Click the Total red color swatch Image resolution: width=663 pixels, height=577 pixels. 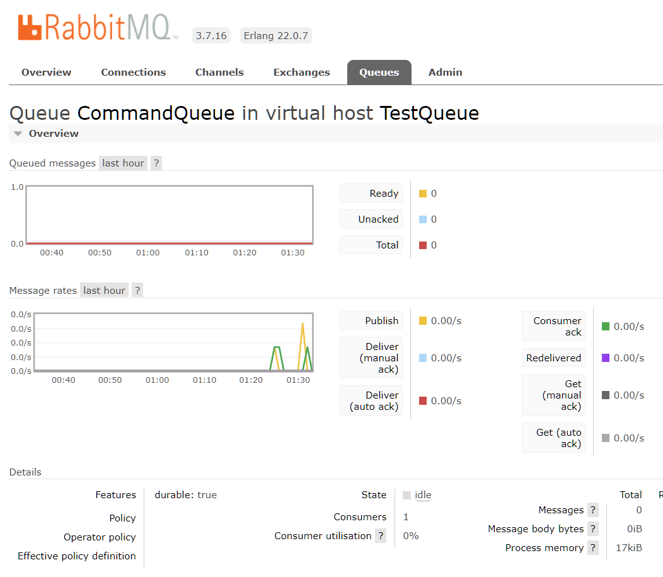point(423,245)
